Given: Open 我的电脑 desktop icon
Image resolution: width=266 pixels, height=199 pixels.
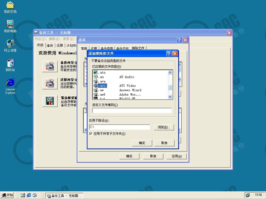Looking at the screenshot, I should point(10,26).
